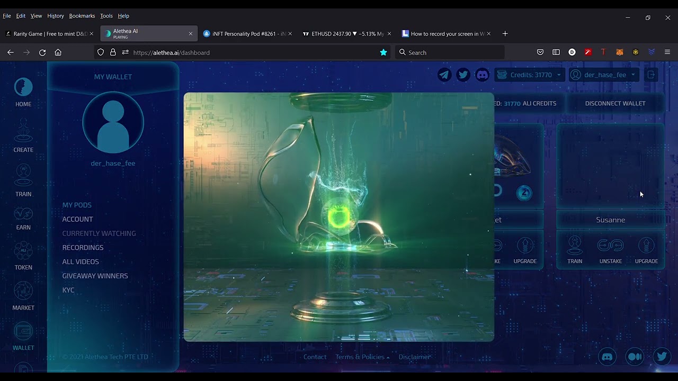This screenshot has height=381, width=678.
Task: Click the pod animation video overlay
Action: (x=339, y=217)
